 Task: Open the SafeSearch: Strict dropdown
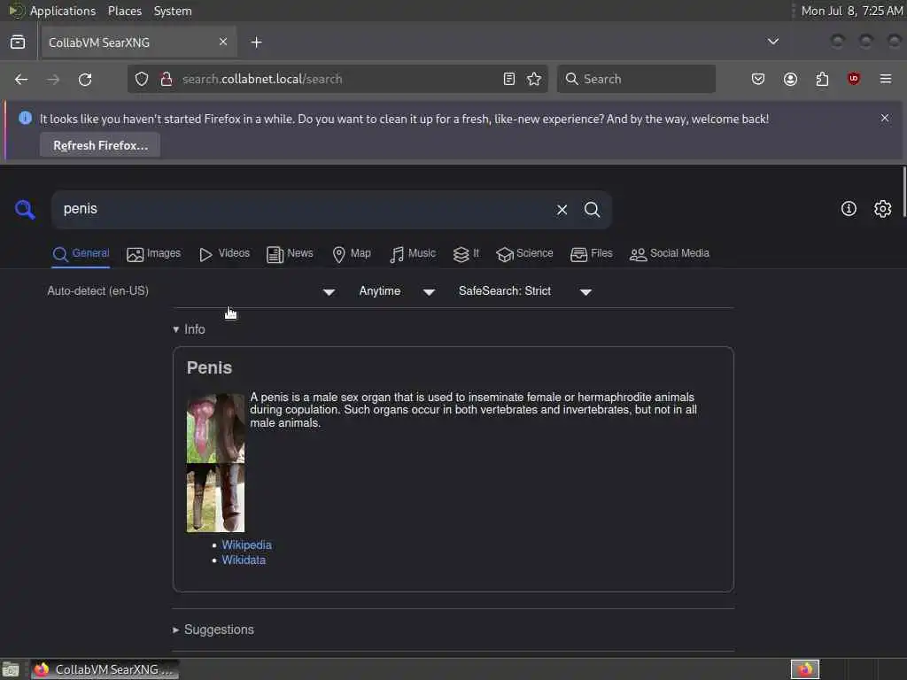(x=524, y=291)
